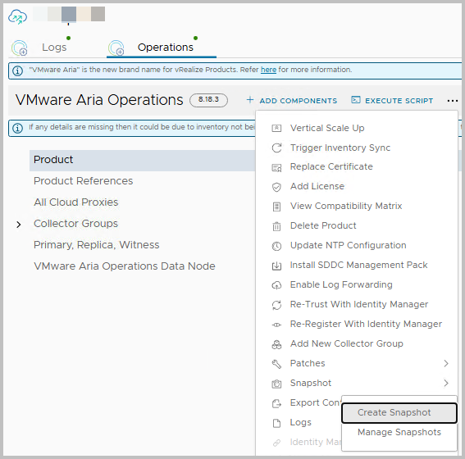This screenshot has height=459, width=465.
Task: Select VMware Aria Operations Data Node
Action: 125,266
